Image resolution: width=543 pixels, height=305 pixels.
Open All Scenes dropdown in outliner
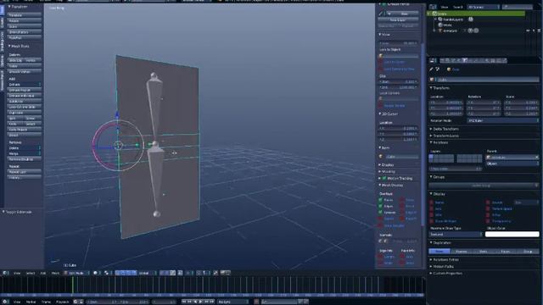pyautogui.click(x=484, y=7)
